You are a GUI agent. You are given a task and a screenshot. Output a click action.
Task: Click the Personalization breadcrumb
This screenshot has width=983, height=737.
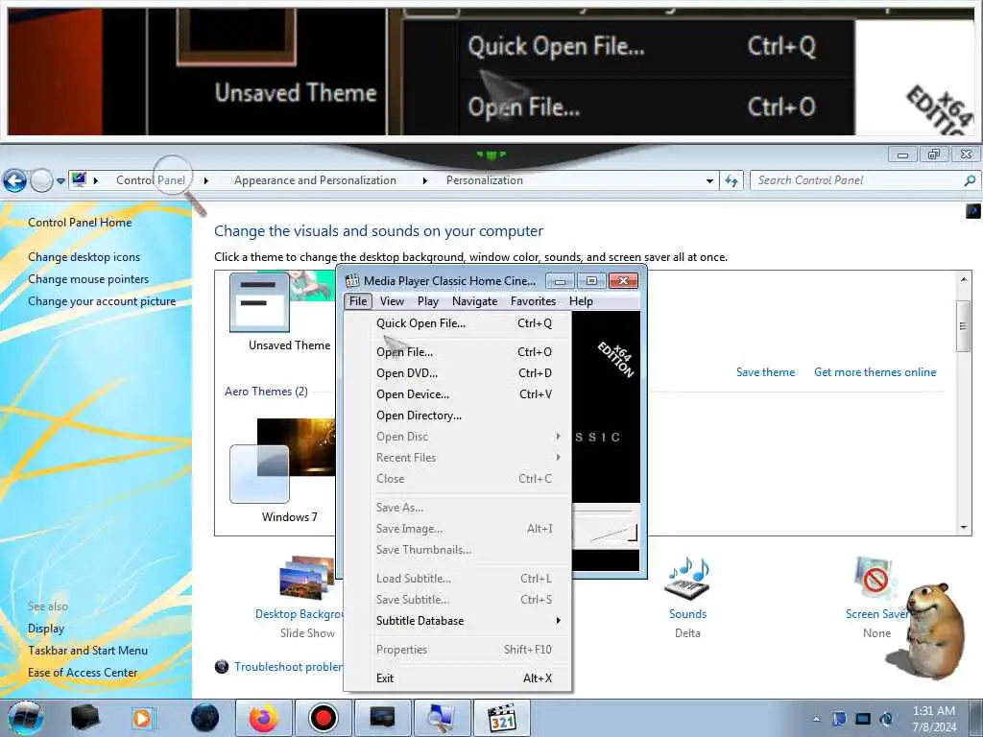(484, 180)
